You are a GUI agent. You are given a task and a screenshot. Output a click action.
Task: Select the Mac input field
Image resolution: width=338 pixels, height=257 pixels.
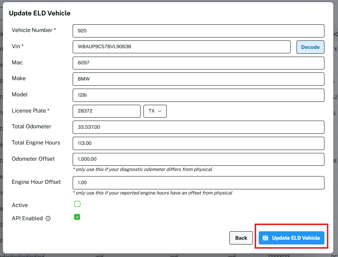pyautogui.click(x=198, y=63)
